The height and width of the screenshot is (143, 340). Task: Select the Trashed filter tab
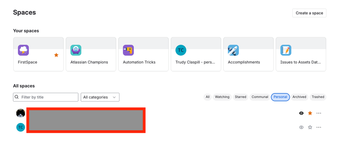tap(318, 97)
